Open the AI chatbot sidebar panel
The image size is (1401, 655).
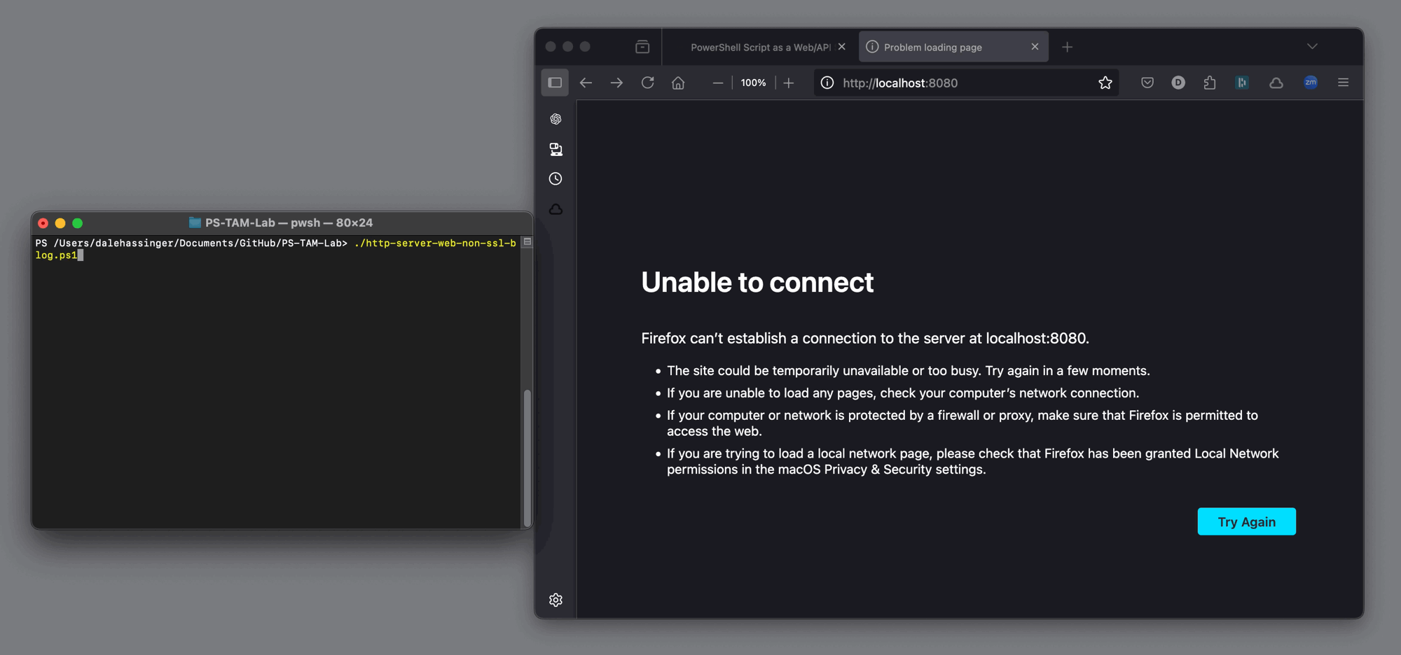[x=555, y=119]
